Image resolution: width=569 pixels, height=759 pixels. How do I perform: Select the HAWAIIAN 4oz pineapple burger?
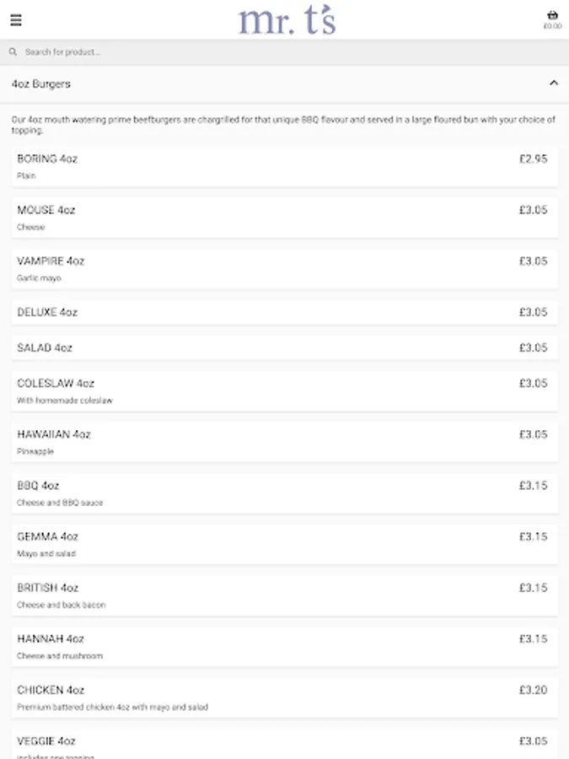coord(284,442)
